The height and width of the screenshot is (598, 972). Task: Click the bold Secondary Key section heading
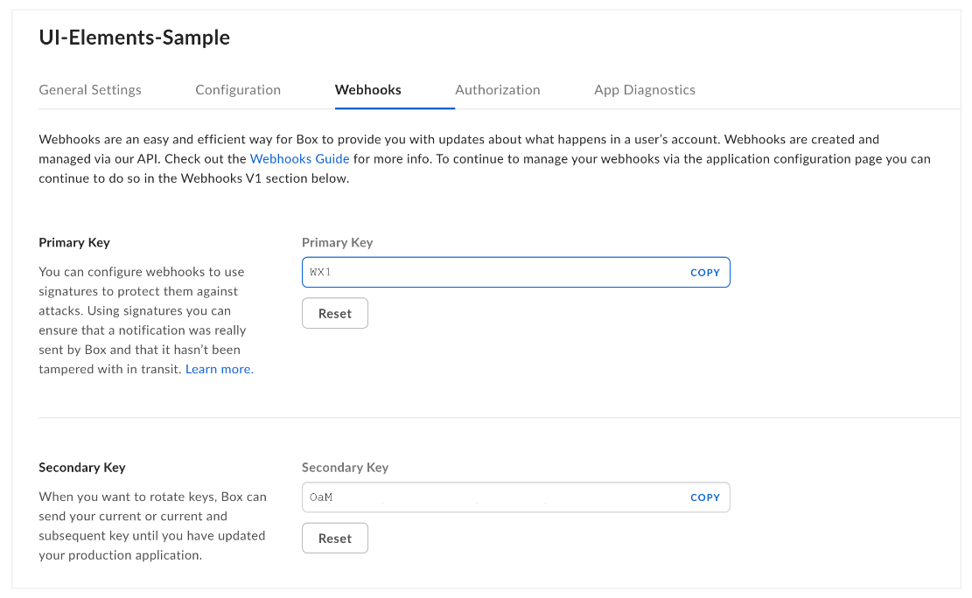[82, 468]
